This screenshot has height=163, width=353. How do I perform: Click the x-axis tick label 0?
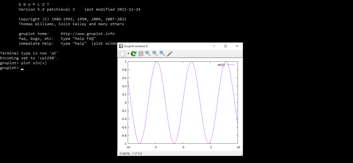coord(183,147)
